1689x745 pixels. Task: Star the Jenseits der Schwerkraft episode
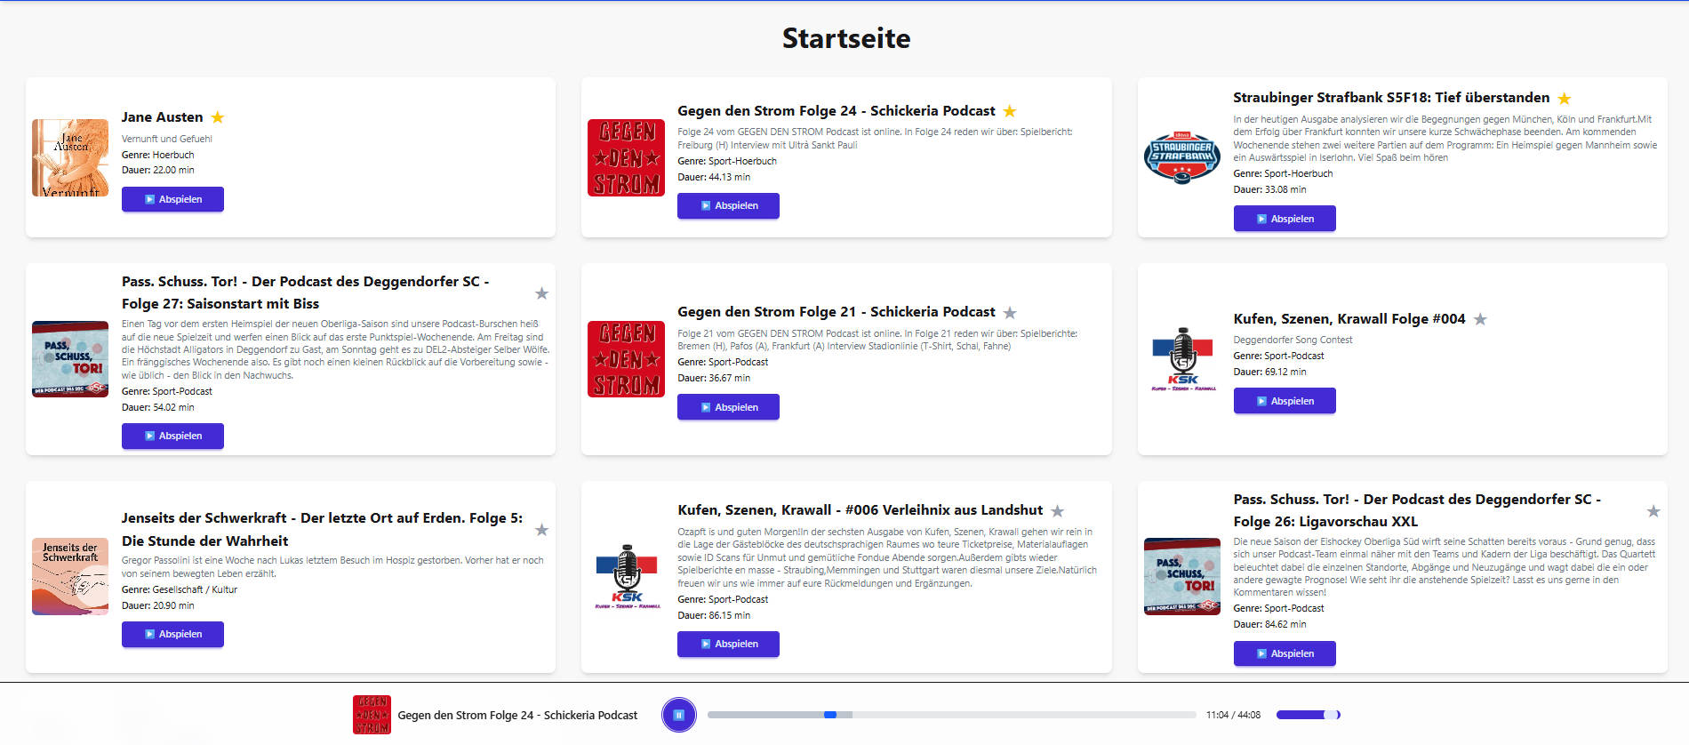(x=541, y=530)
